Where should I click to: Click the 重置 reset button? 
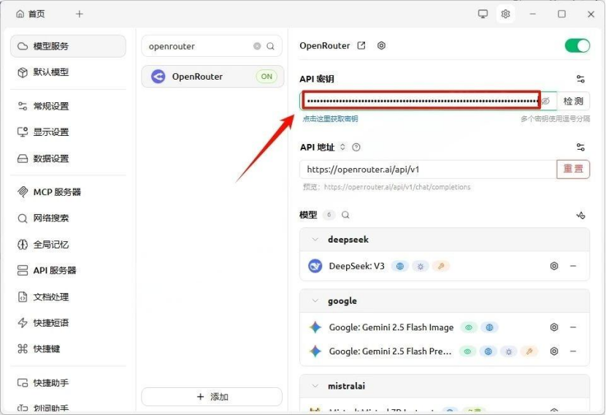coord(573,169)
